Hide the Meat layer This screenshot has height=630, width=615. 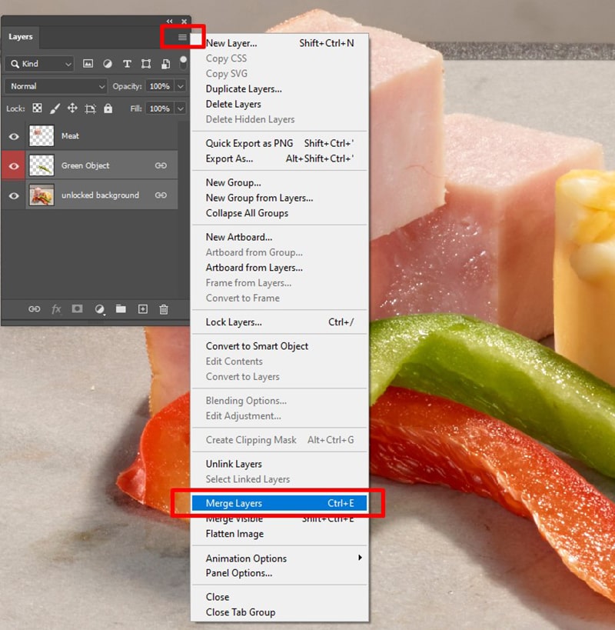point(15,136)
